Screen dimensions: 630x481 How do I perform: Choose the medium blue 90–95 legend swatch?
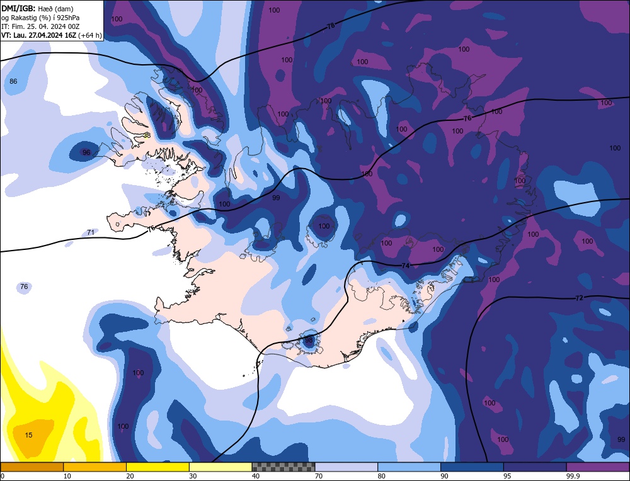tap(472, 467)
